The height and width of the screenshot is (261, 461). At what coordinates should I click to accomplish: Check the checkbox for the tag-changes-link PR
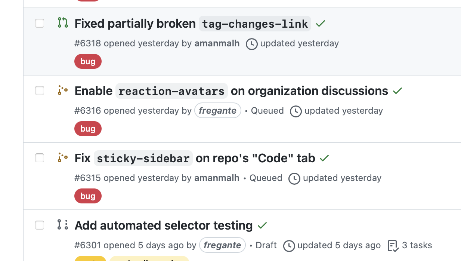(39, 23)
